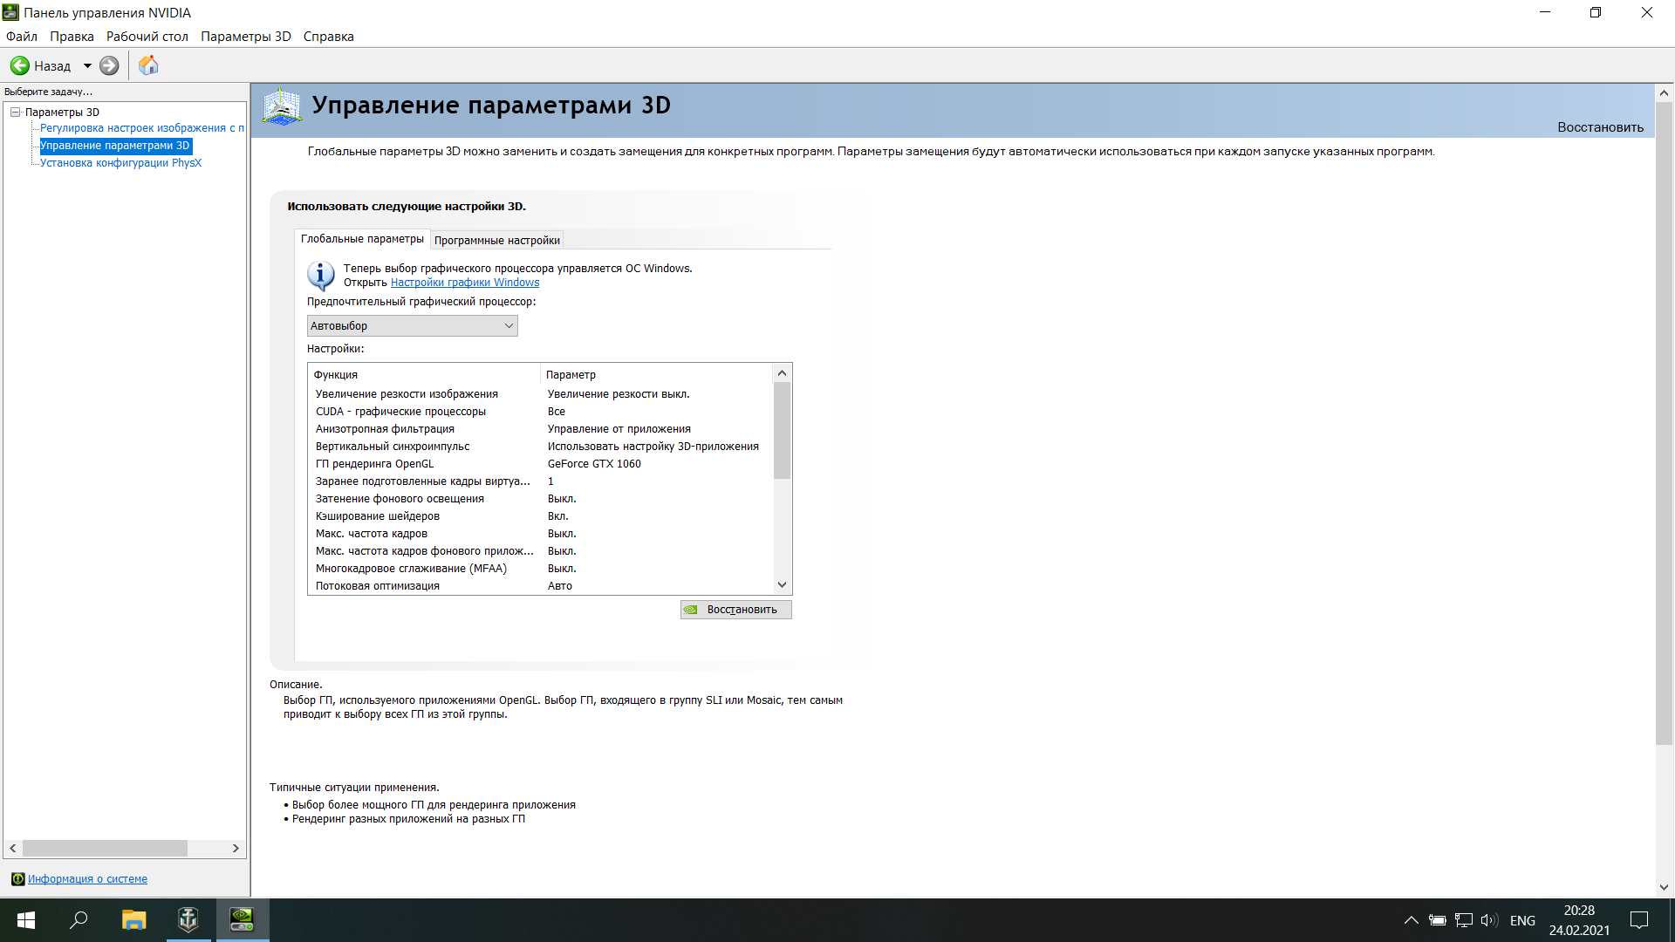Open the Рабочий стол menu
The height and width of the screenshot is (942, 1675).
coord(147,37)
